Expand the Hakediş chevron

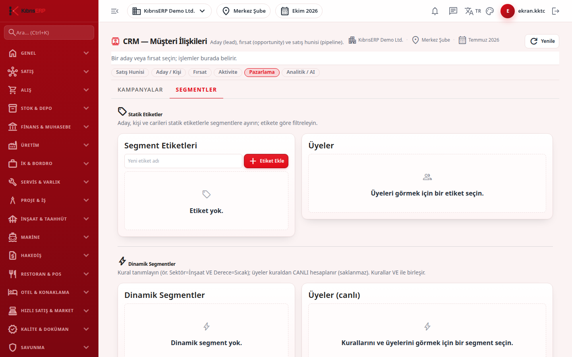86,255
